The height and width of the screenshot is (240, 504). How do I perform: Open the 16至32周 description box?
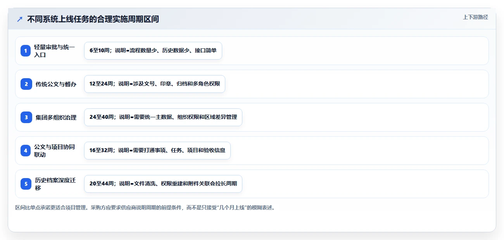tap(157, 151)
